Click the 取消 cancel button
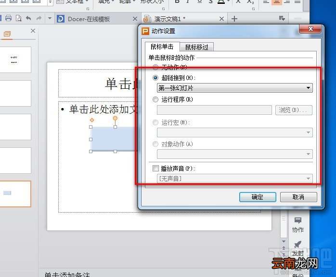This screenshot has width=336, height=277. [298, 197]
